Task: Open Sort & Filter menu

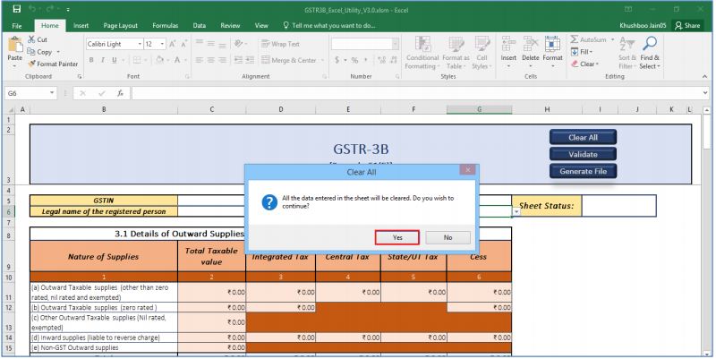Action: pyautogui.click(x=626, y=53)
